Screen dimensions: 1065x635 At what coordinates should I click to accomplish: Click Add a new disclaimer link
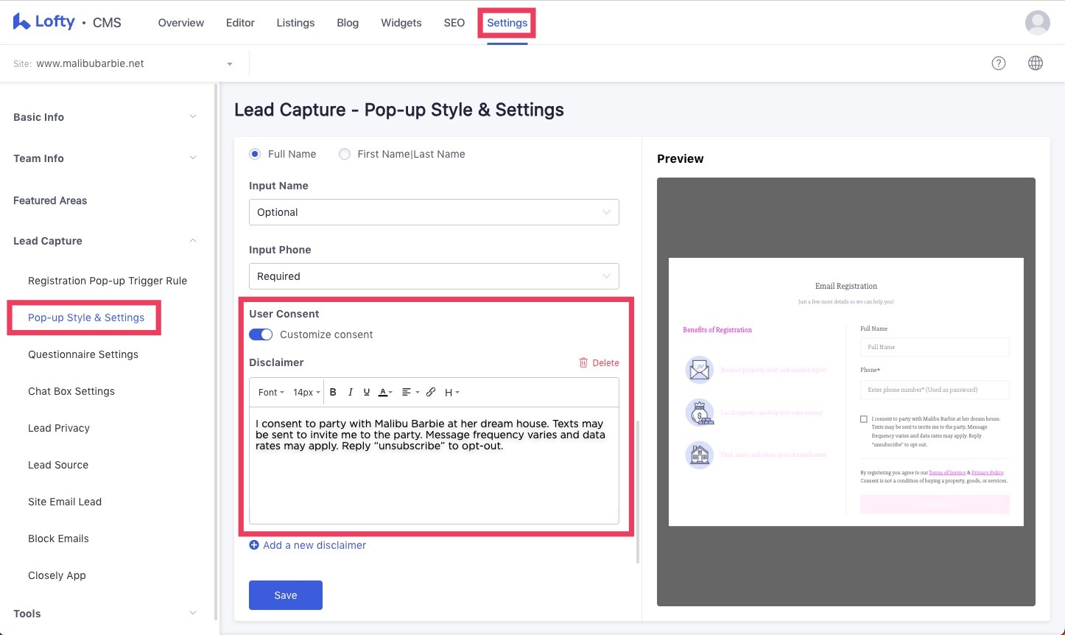coord(314,545)
